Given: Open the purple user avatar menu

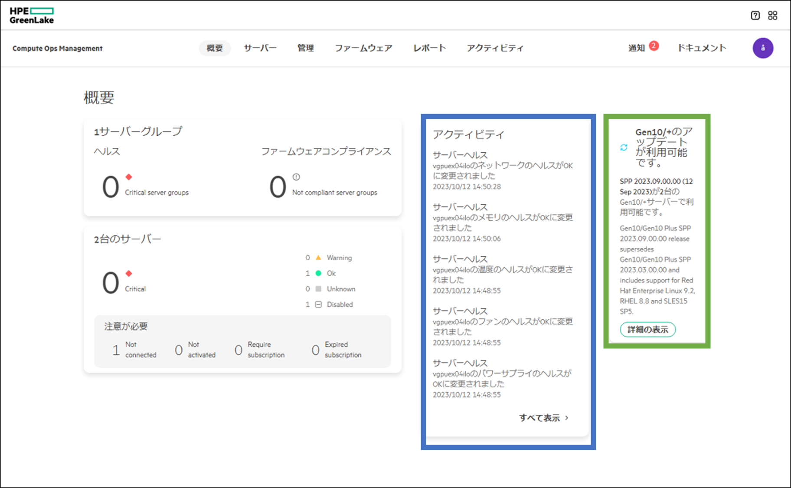Looking at the screenshot, I should [x=763, y=48].
